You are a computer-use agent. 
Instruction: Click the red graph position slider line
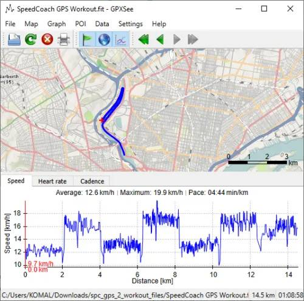pos(26,233)
